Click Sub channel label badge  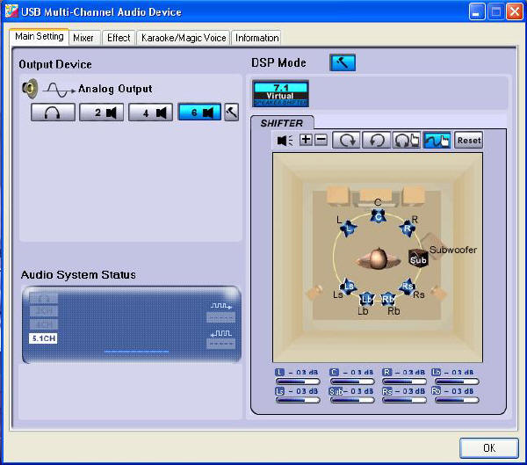336,391
